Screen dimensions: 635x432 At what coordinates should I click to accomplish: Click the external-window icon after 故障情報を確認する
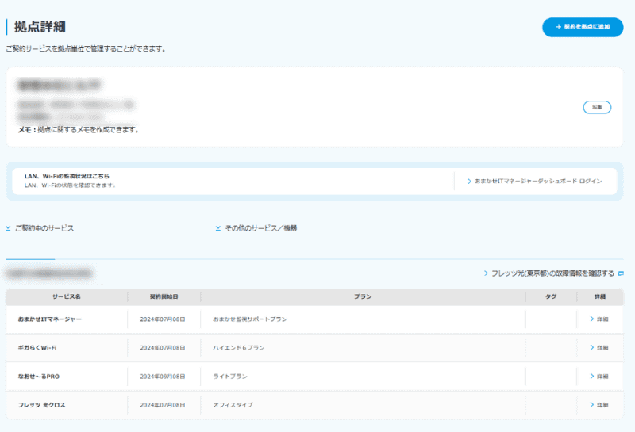pyautogui.click(x=621, y=273)
